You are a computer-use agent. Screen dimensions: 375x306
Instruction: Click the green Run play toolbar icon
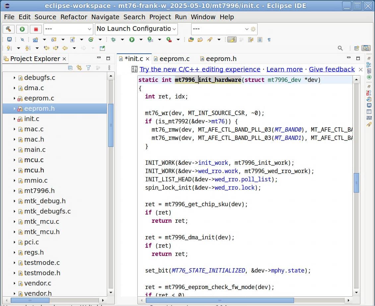pos(132,40)
